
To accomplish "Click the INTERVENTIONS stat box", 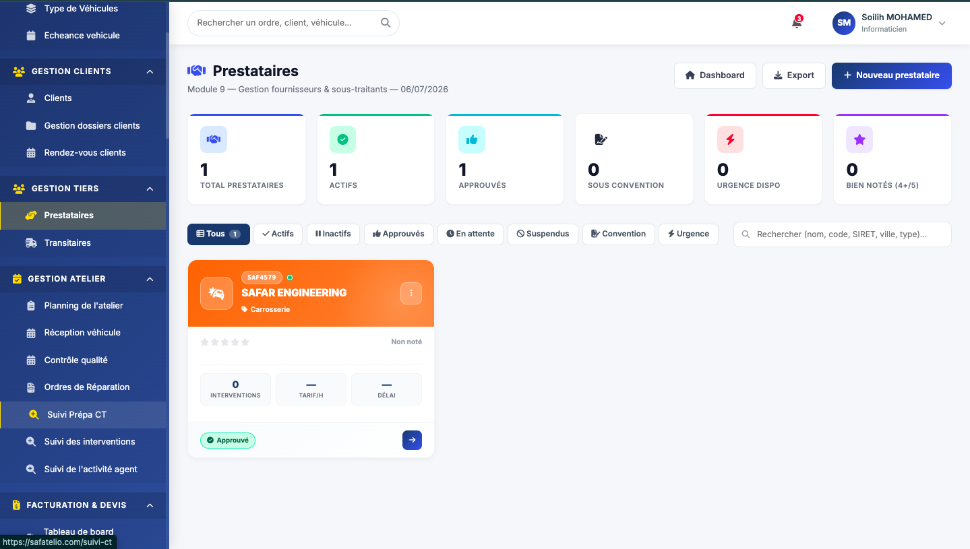I will tap(235, 389).
